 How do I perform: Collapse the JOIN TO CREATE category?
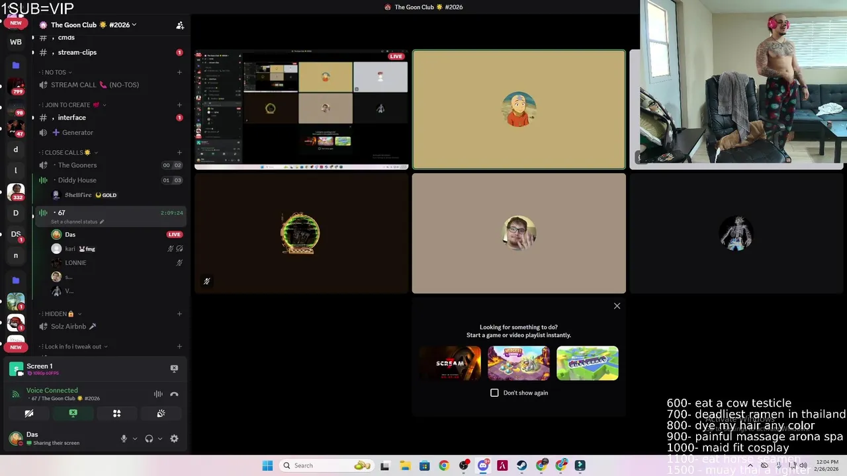click(x=72, y=104)
